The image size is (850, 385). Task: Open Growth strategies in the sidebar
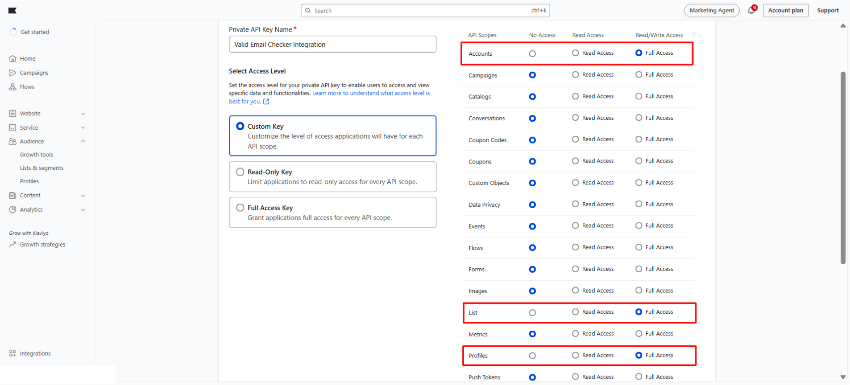click(42, 245)
